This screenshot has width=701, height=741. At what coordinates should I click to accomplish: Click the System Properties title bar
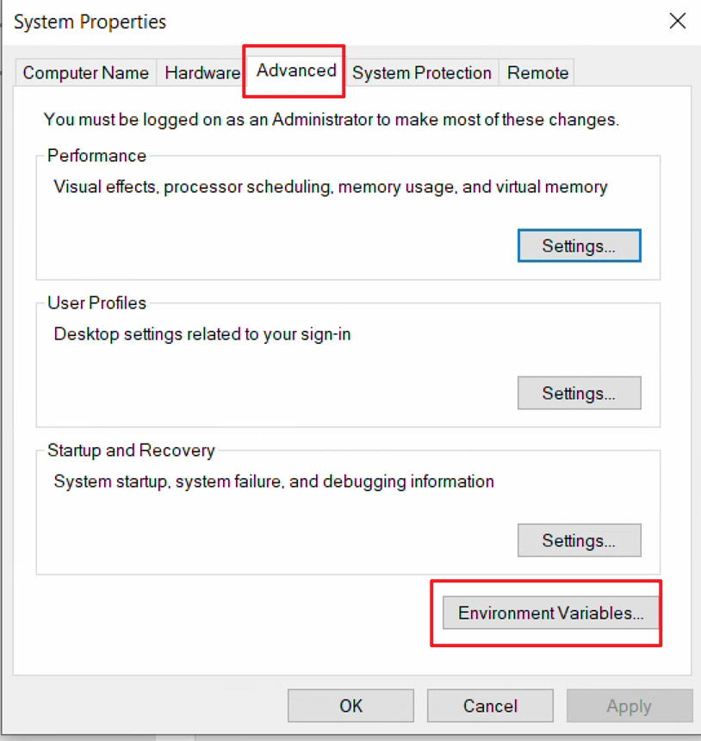click(331, 22)
